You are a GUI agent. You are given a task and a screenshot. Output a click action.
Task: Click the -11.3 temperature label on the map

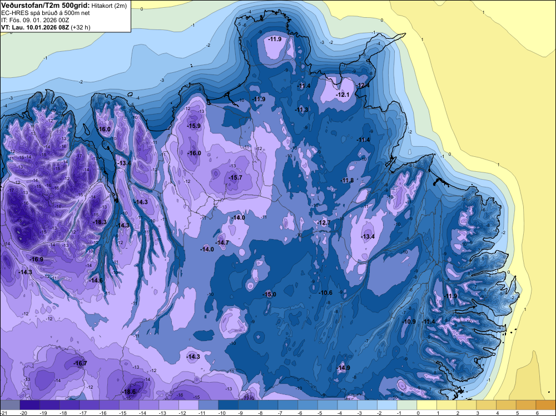tap(302, 110)
